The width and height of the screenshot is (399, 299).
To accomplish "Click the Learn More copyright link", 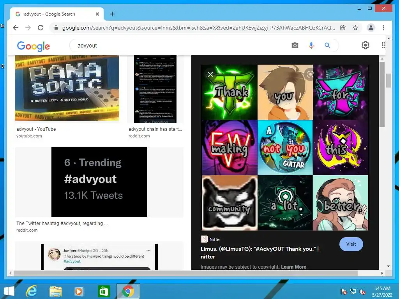I will 293,267.
